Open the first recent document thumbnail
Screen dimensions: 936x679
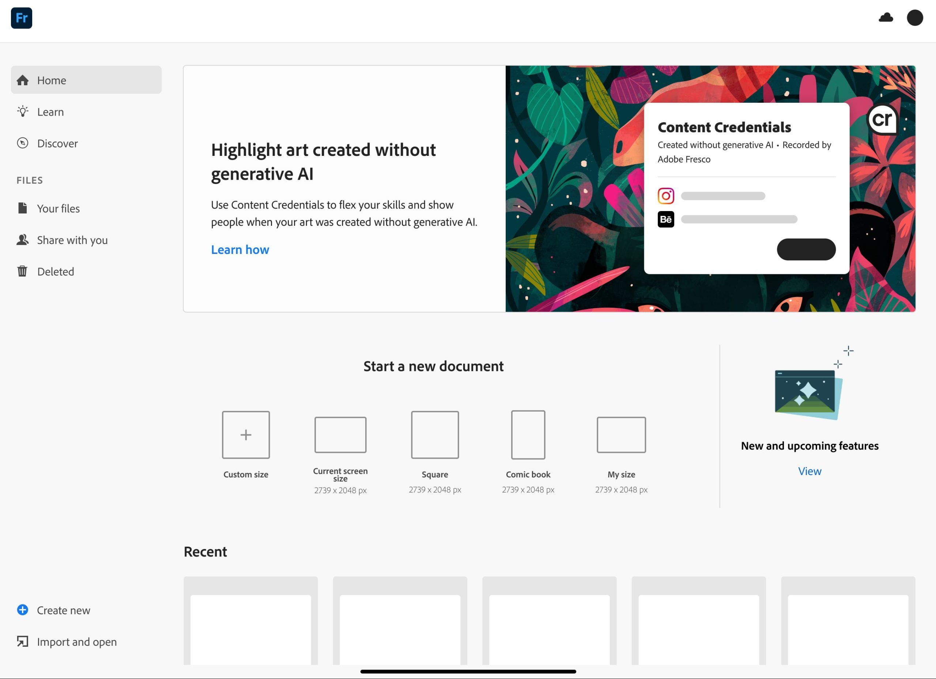pos(250,624)
